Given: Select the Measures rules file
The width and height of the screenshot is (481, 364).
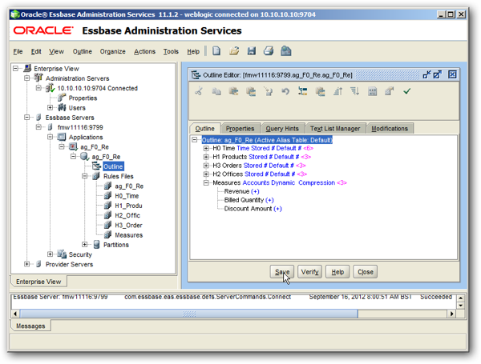Looking at the screenshot, I should point(129,235).
